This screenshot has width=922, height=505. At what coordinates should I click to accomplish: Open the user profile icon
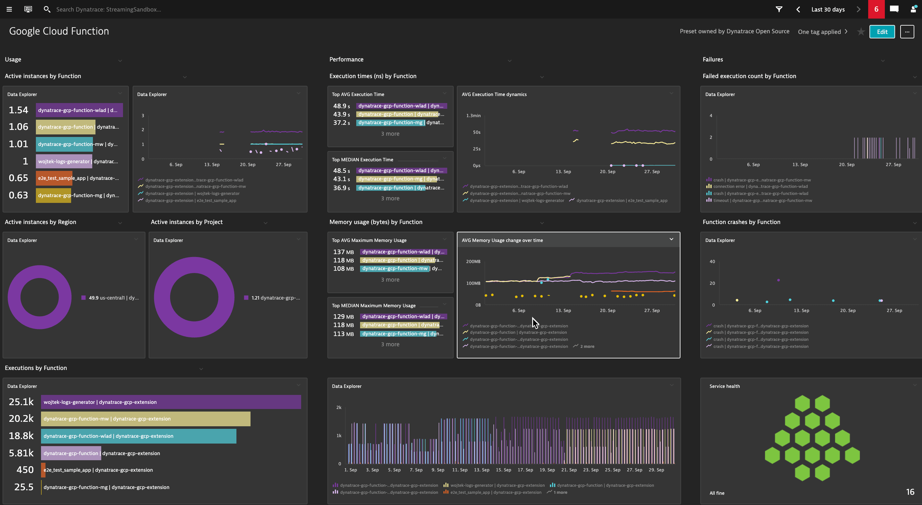[x=913, y=9]
